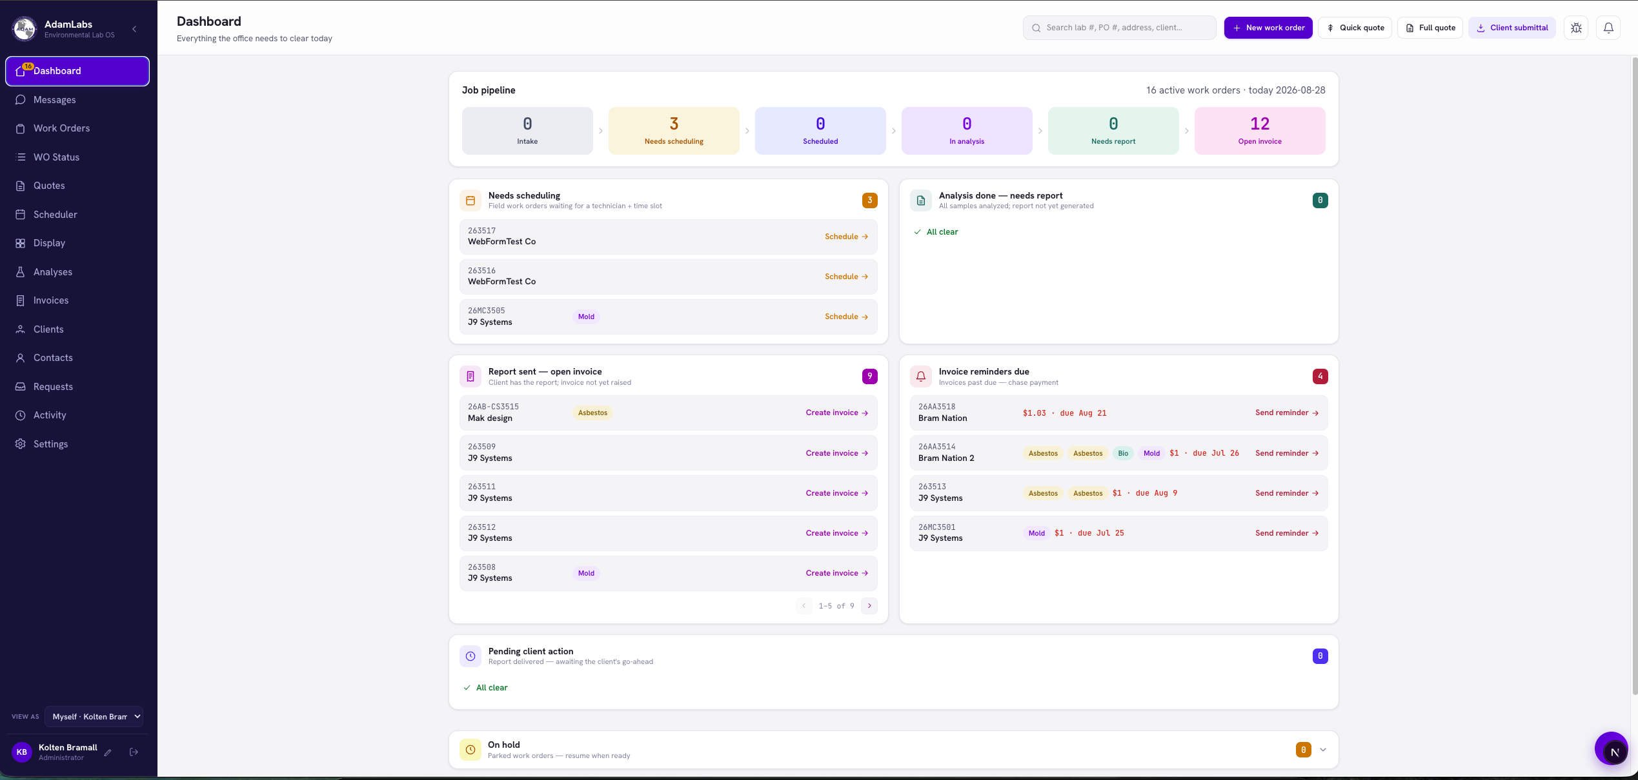Click Report sent invoice icon
The height and width of the screenshot is (780, 1638).
pos(470,376)
